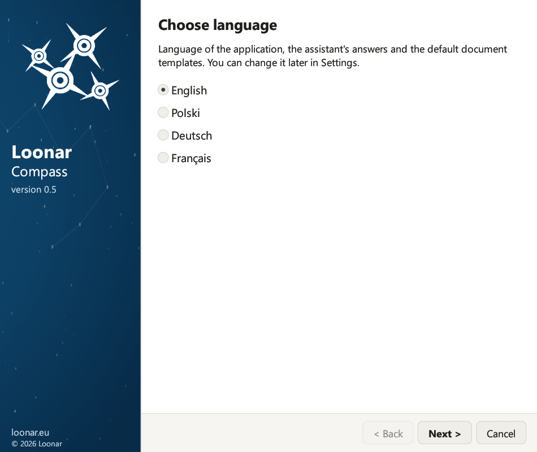The image size is (537, 452).
Task: Click the Choose language heading
Action: (x=218, y=25)
